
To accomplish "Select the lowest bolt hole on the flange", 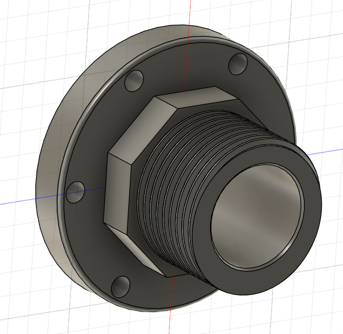I will [120, 287].
